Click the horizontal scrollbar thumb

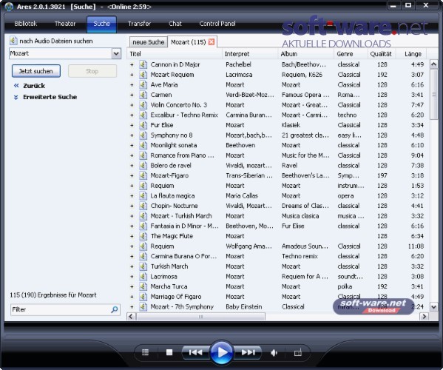click(200, 316)
